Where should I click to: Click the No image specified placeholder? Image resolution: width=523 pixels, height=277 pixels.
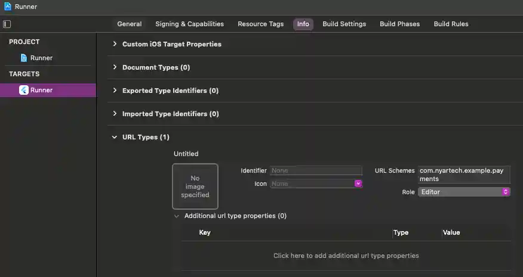pos(195,186)
